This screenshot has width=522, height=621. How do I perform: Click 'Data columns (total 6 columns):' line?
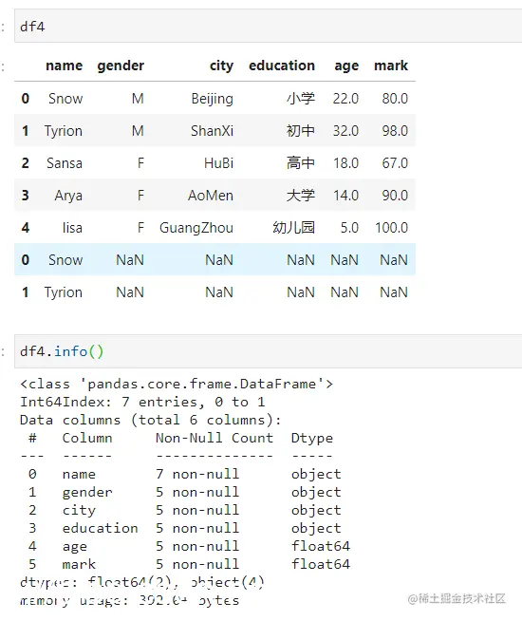[151, 420]
